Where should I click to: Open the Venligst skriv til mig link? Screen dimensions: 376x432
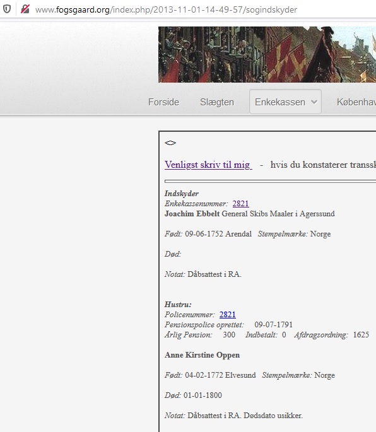click(208, 165)
